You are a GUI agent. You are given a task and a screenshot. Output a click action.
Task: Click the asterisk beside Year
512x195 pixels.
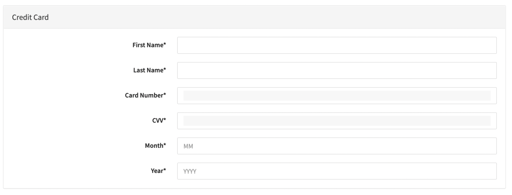165,171
